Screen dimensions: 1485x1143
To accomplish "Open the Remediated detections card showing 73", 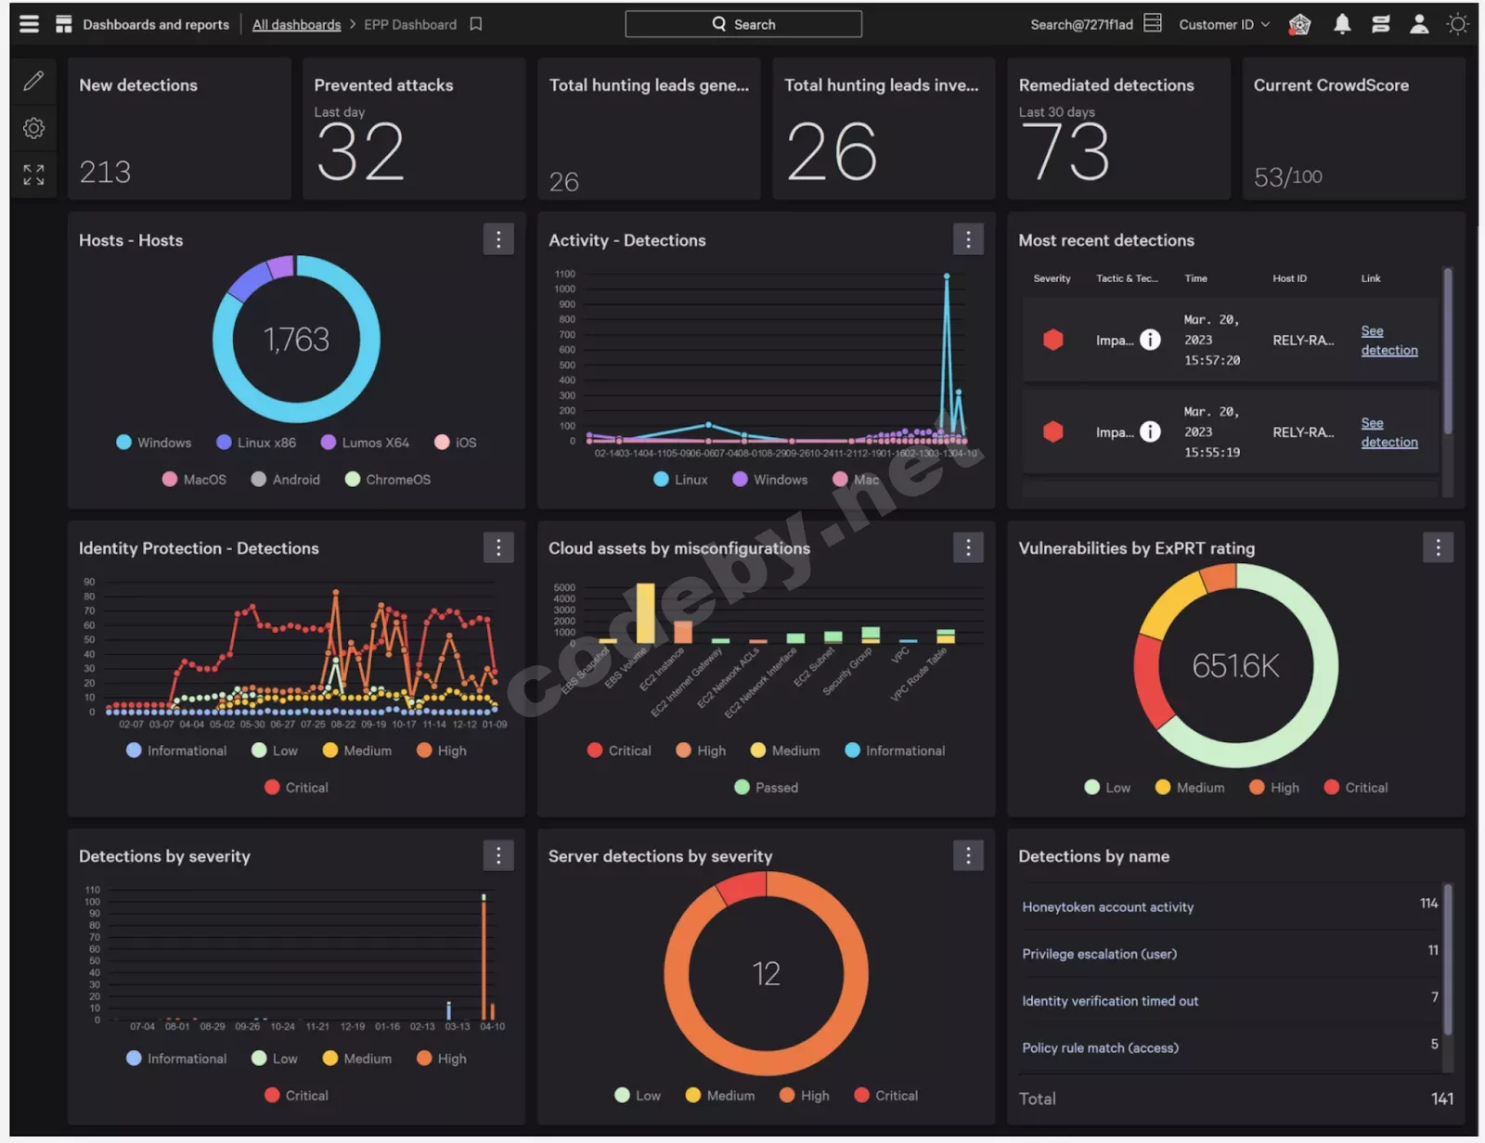I will click(x=1118, y=129).
